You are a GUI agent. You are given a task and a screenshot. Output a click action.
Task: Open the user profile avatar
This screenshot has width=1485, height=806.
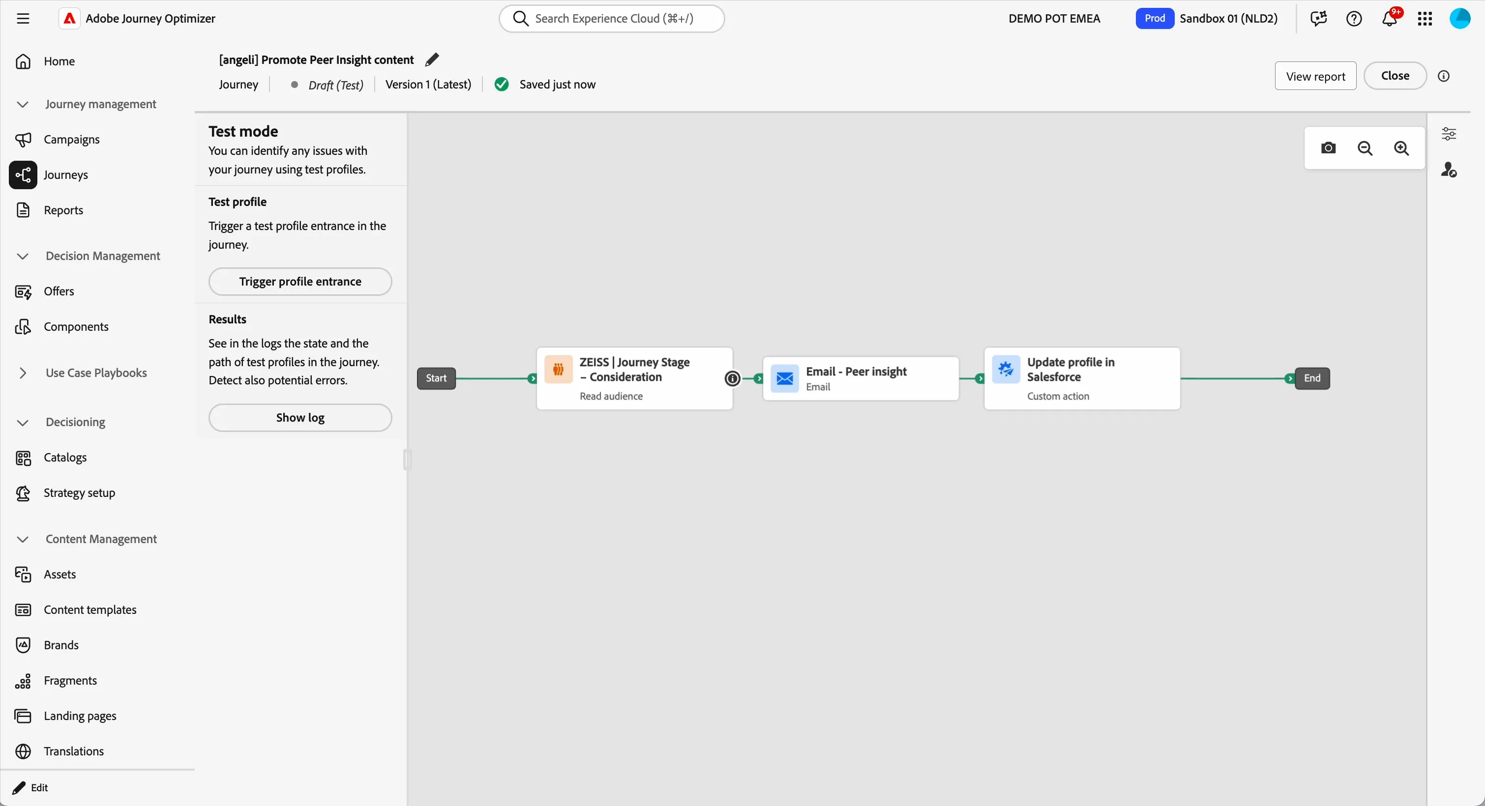1460,19
